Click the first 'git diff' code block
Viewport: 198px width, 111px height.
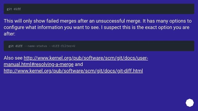tap(99, 9)
